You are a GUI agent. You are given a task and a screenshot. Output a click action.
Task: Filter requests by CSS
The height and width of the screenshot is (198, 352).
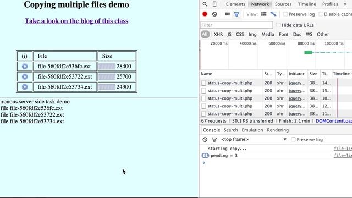tap(240, 34)
